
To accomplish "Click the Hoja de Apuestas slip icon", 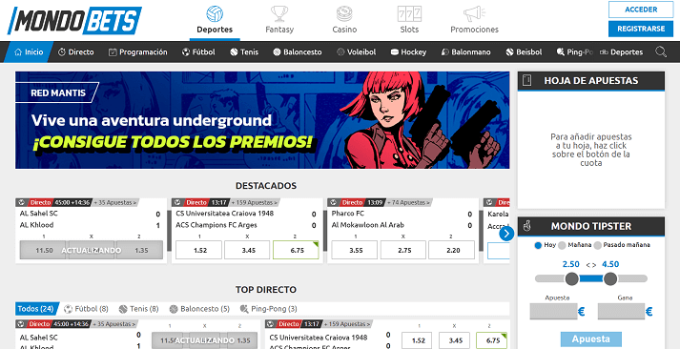I will tap(526, 81).
